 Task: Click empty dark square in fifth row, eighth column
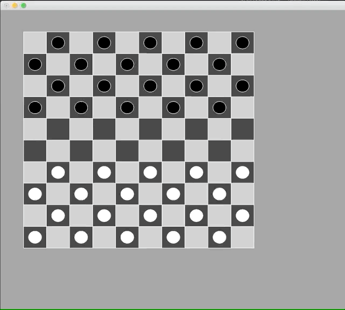tap(196, 129)
